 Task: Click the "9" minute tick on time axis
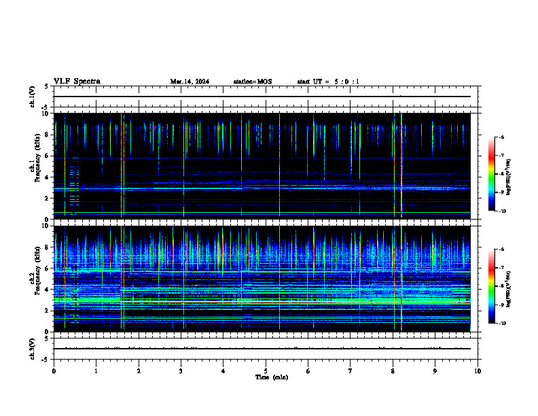[x=435, y=371]
